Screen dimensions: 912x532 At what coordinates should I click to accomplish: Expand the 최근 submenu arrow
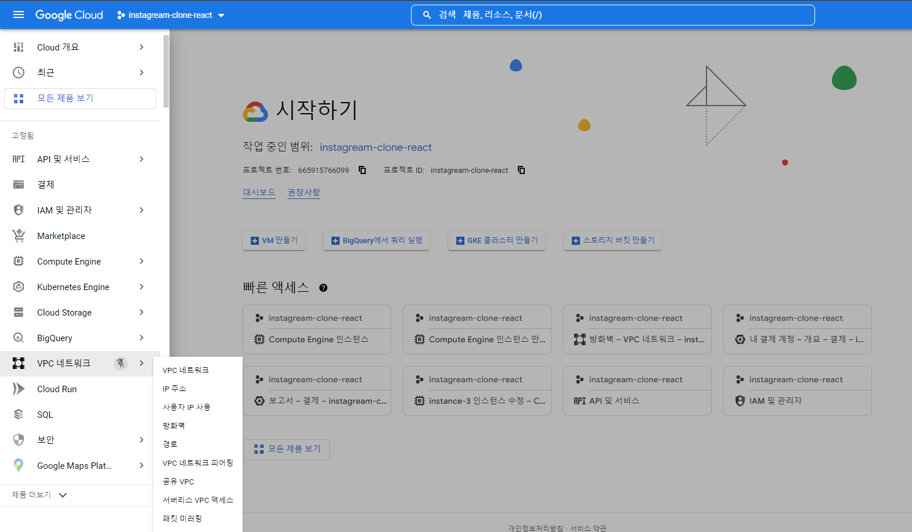tap(142, 73)
